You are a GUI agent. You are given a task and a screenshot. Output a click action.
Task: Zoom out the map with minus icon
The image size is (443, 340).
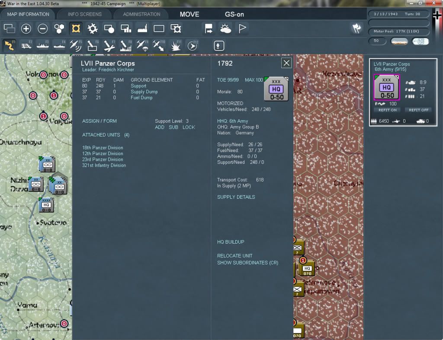pos(43,29)
